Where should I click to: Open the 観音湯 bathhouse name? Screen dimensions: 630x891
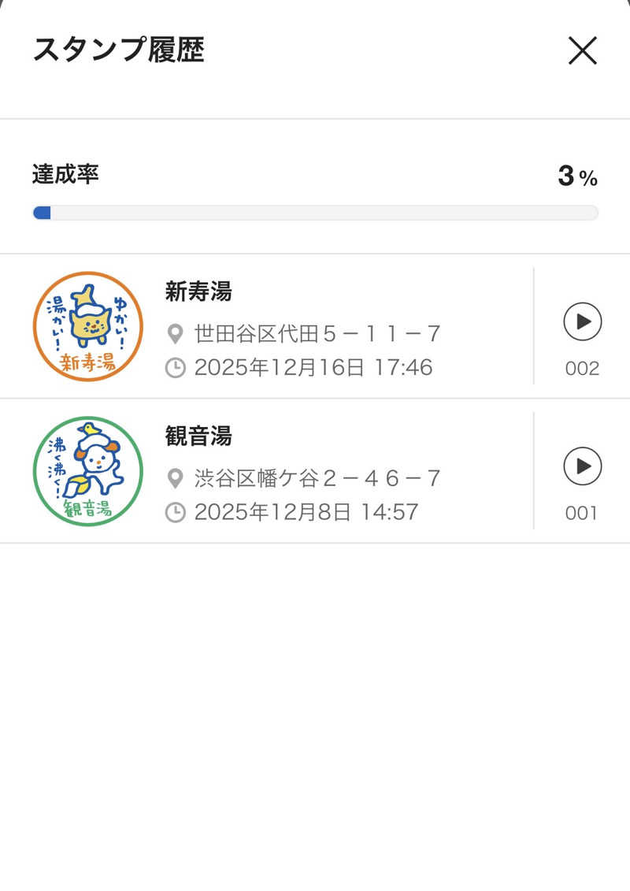click(198, 436)
